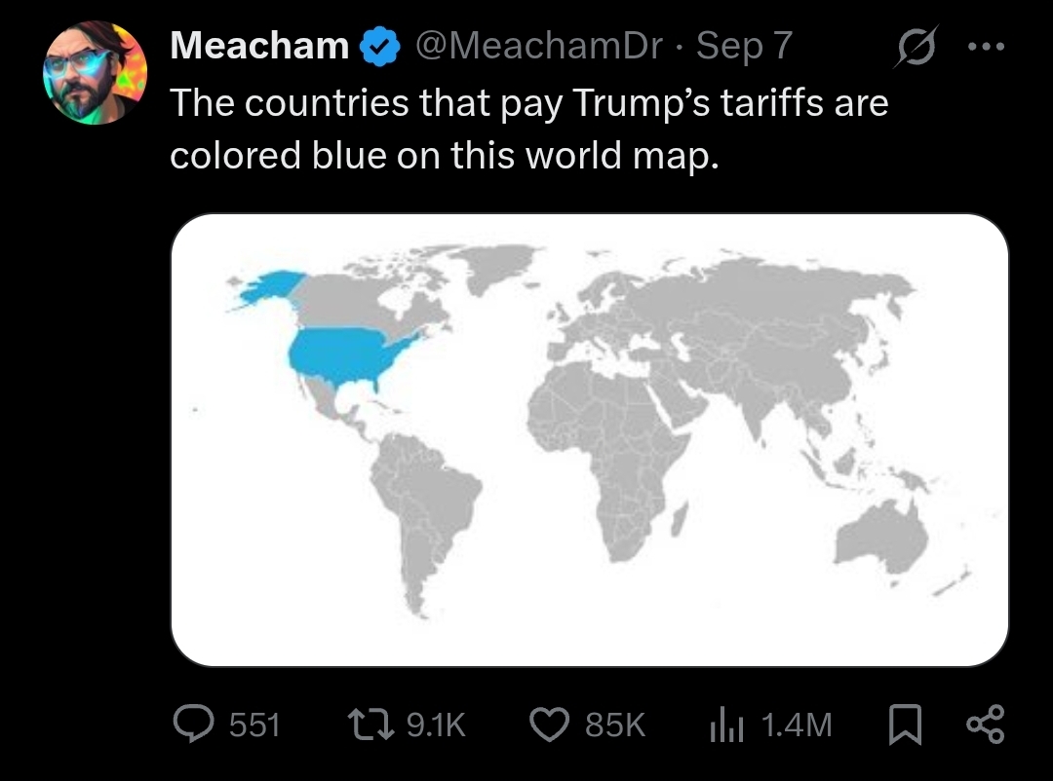The image size is (1053, 781).
Task: Click the 85K likes count
Action: tap(614, 725)
